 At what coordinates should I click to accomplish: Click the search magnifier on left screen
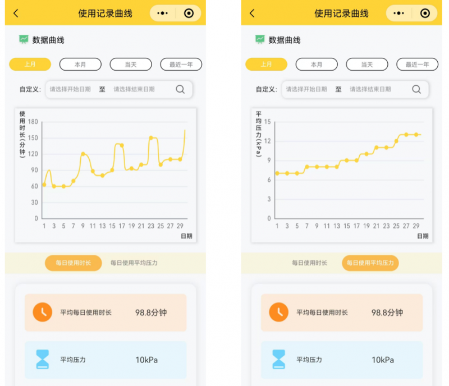(180, 89)
